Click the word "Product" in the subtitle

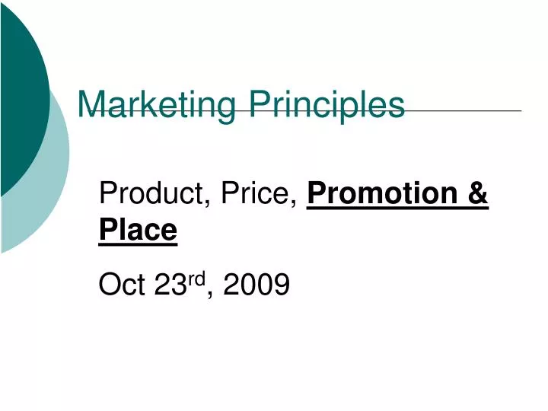pos(152,193)
